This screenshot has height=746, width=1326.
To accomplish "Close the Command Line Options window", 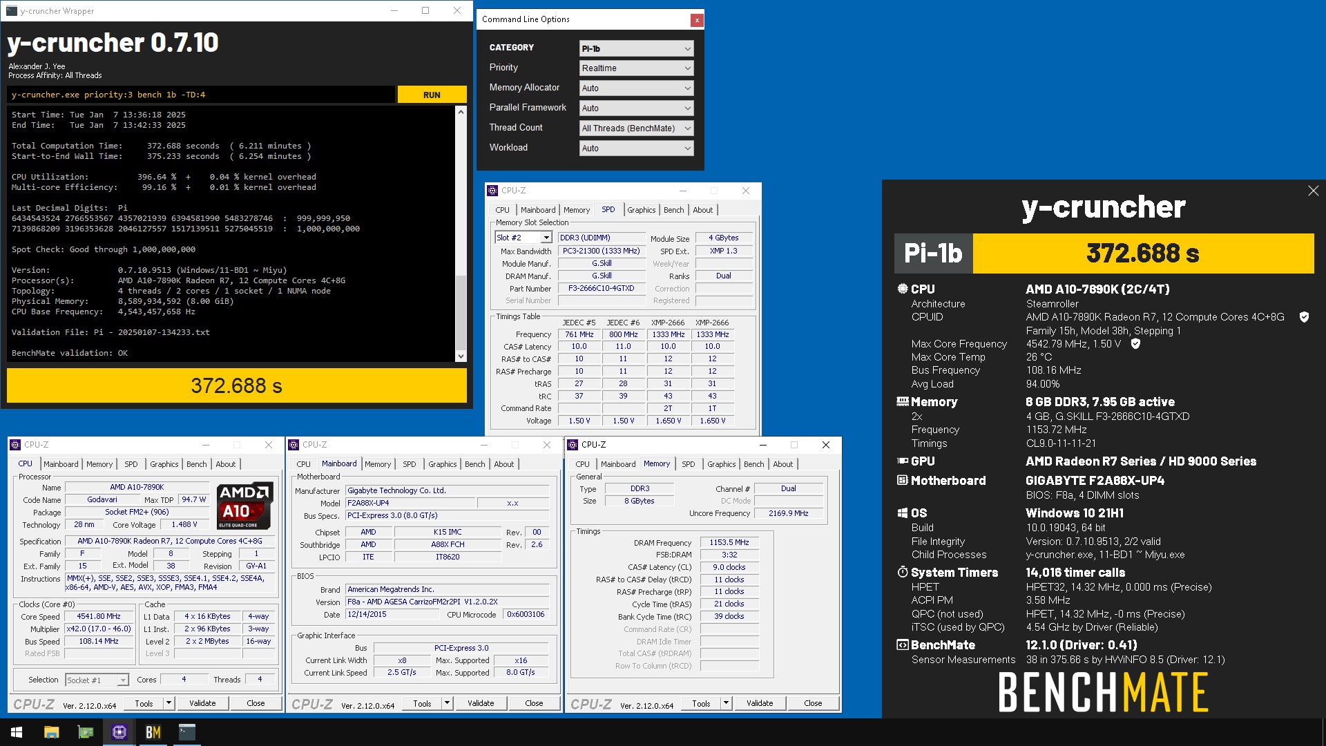I will coord(697,20).
